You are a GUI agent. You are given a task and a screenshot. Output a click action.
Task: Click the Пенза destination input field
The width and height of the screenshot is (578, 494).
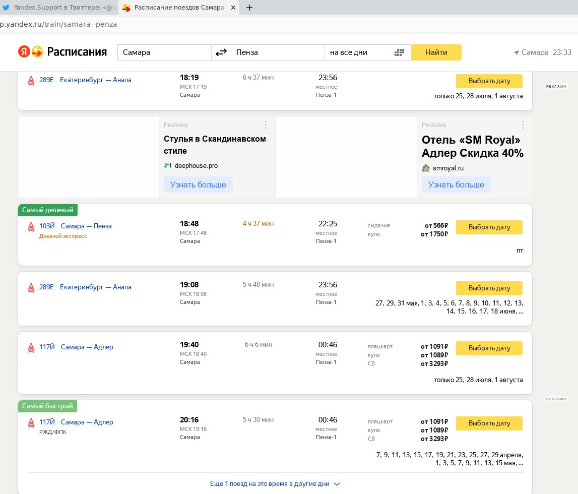point(278,52)
